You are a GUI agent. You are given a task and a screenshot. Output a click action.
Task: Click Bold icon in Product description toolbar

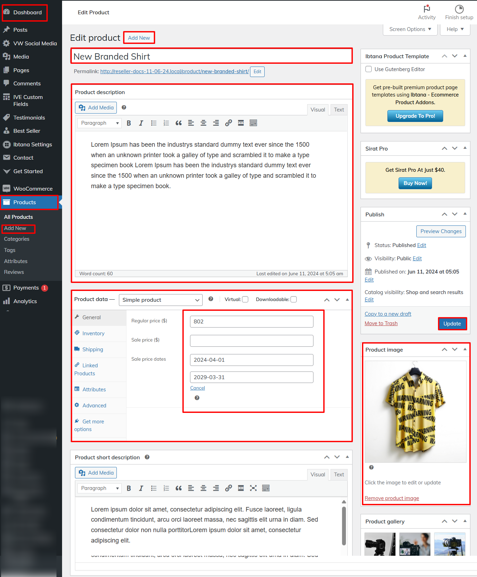pyautogui.click(x=129, y=123)
